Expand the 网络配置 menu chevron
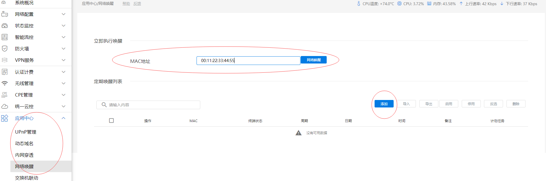Screen dimensions: 546x181 (x=63, y=14)
